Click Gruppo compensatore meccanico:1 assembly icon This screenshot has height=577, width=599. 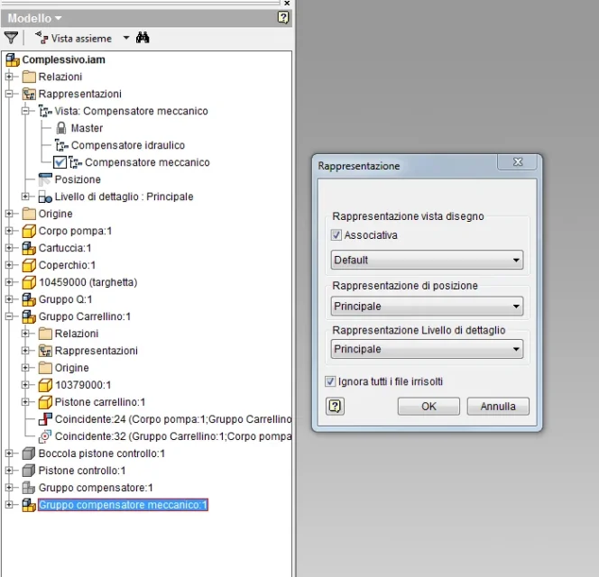[x=29, y=505]
